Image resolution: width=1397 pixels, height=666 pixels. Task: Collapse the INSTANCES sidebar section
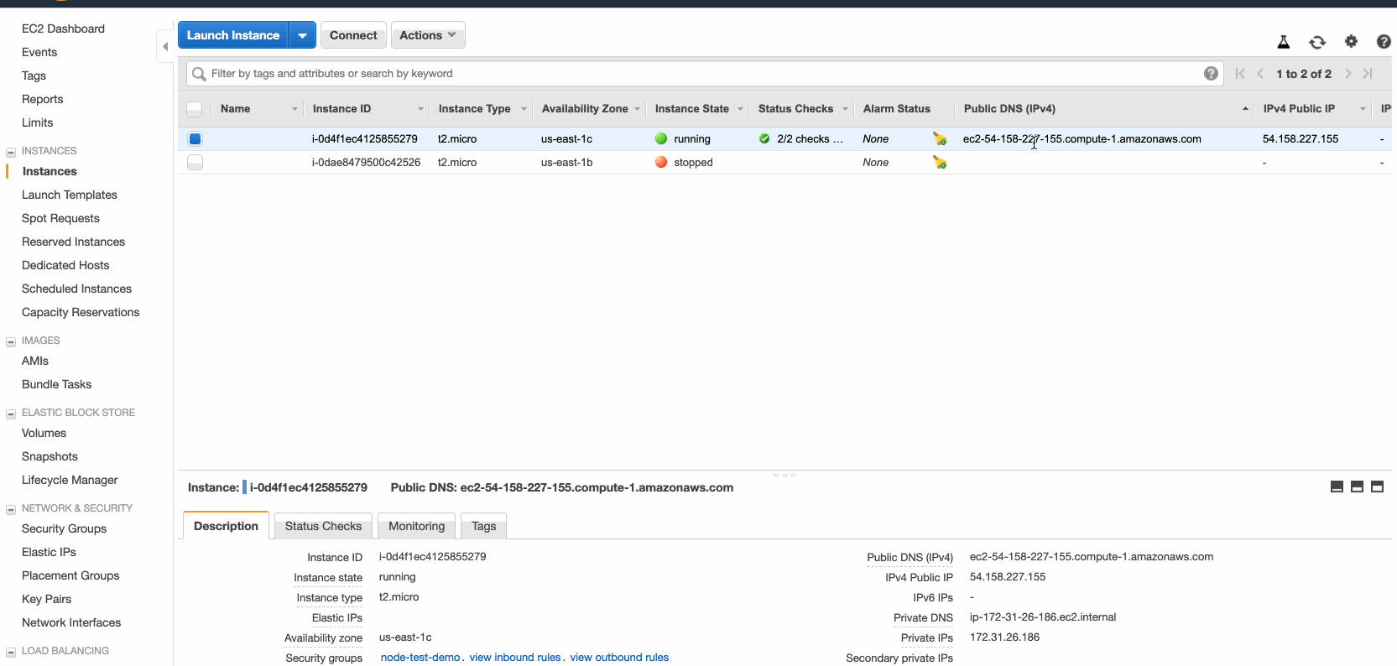(x=11, y=153)
